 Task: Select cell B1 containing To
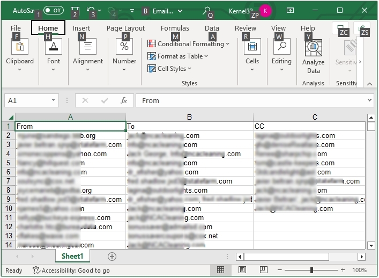(x=190, y=126)
